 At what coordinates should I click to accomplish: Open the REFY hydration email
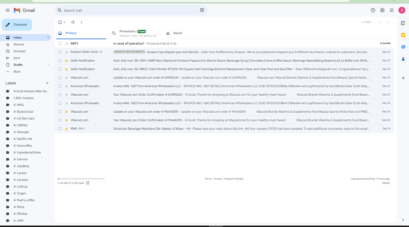[x=224, y=43]
